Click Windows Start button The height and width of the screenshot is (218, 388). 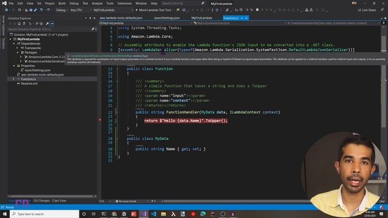coord(5,214)
